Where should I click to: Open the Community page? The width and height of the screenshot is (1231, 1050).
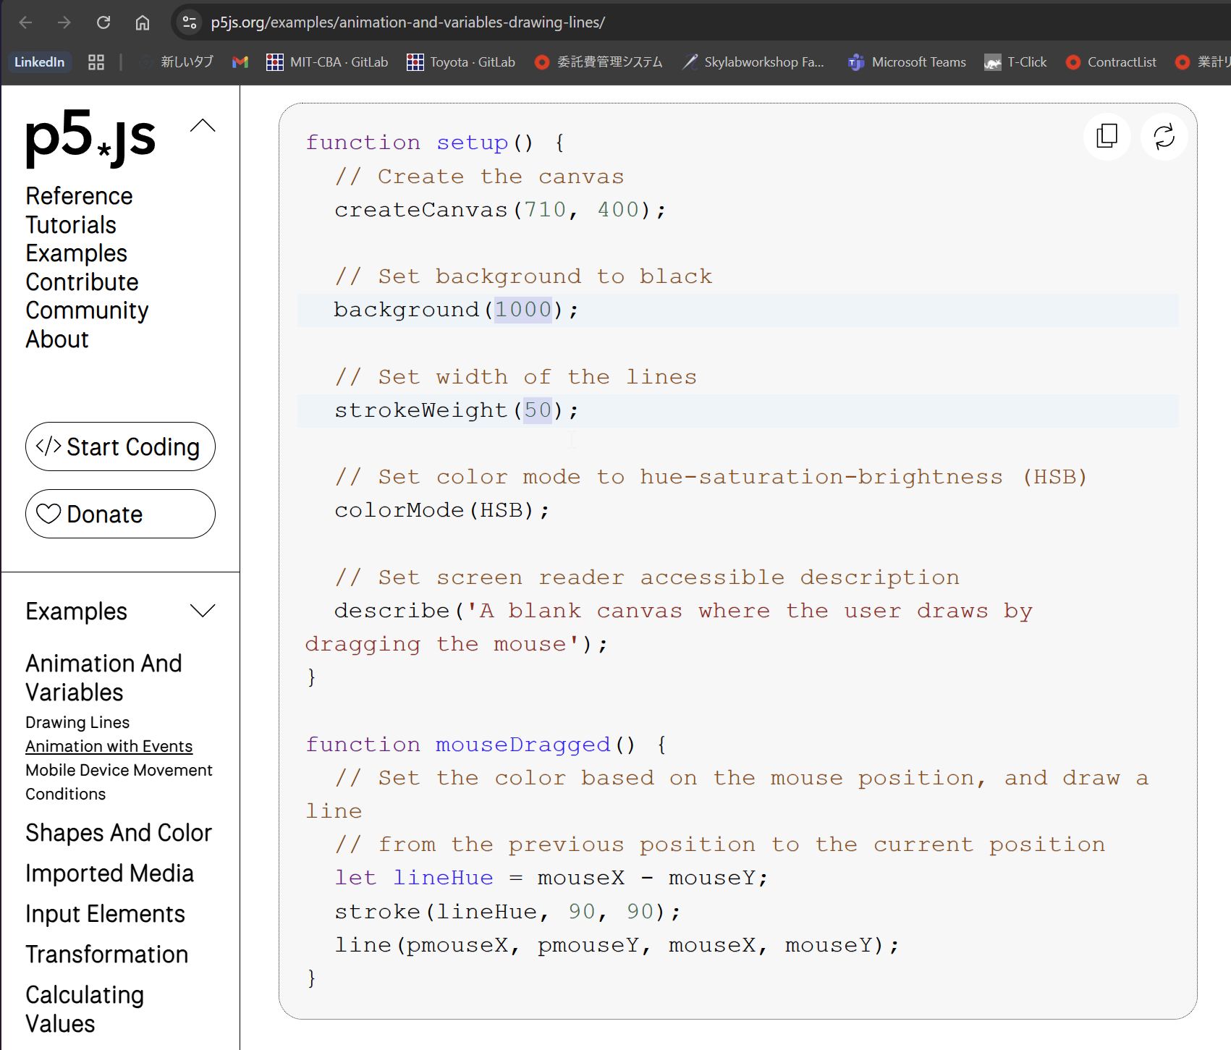87,310
